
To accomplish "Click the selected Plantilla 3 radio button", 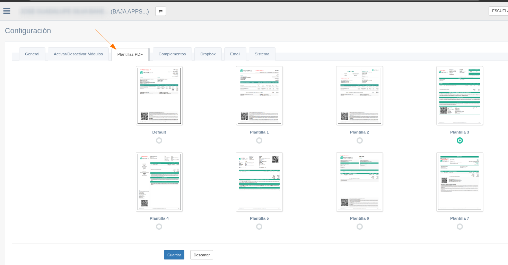I will point(460,140).
